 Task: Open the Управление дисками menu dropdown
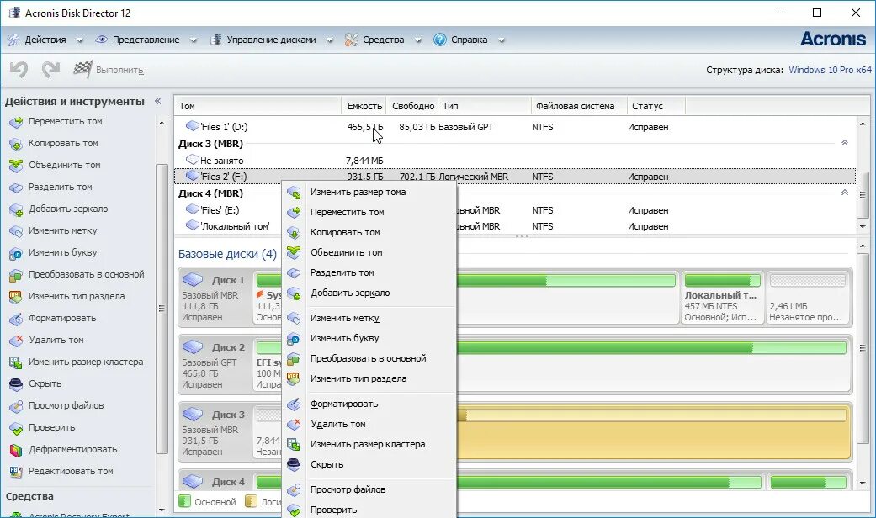(x=271, y=40)
